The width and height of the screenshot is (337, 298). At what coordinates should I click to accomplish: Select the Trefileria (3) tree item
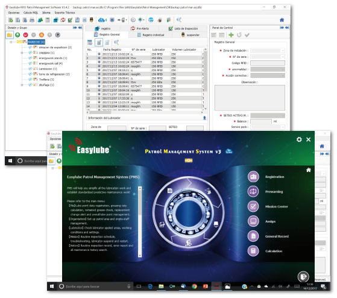coord(46,80)
